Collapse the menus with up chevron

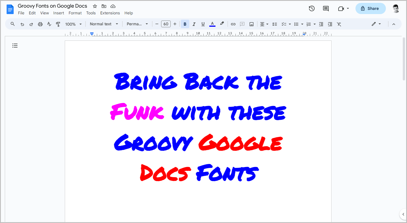[394, 24]
